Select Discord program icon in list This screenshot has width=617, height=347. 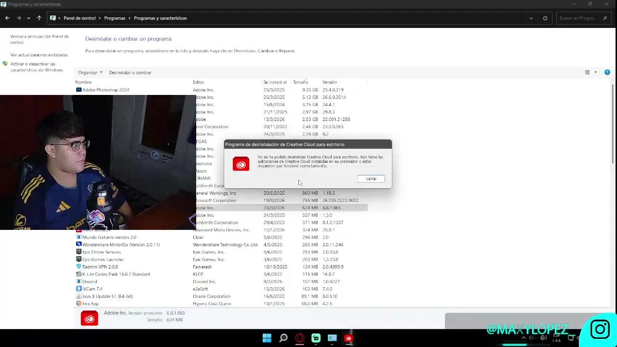pos(79,281)
